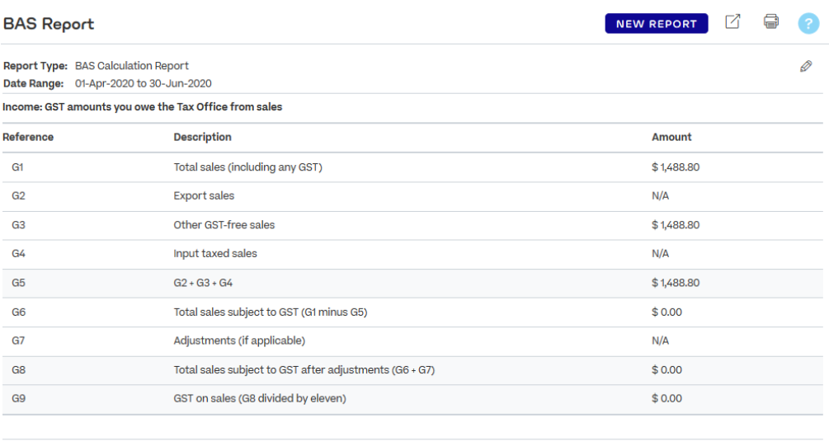Click the Description column header
Viewport: 829px width, 446px height.
tap(202, 138)
